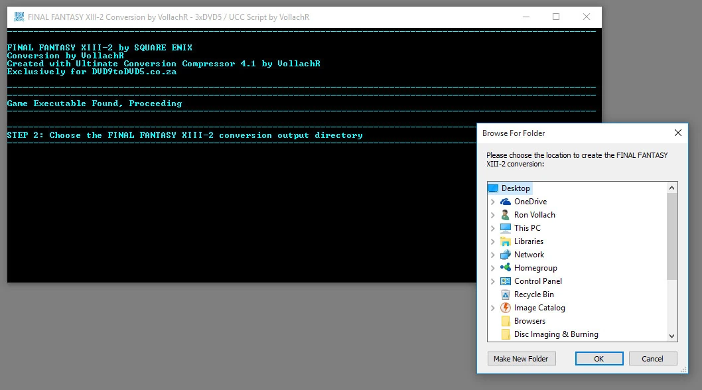Click the Desktop monitor icon in folder tree
This screenshot has height=390, width=702.
coord(493,188)
